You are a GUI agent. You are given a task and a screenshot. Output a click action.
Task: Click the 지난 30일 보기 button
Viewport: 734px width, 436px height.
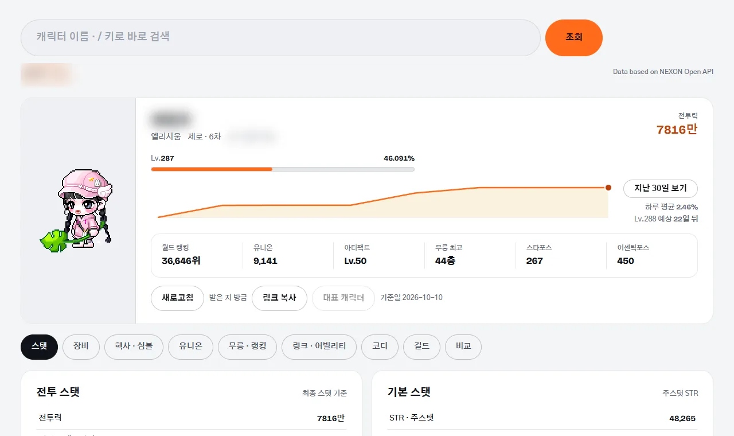point(661,188)
